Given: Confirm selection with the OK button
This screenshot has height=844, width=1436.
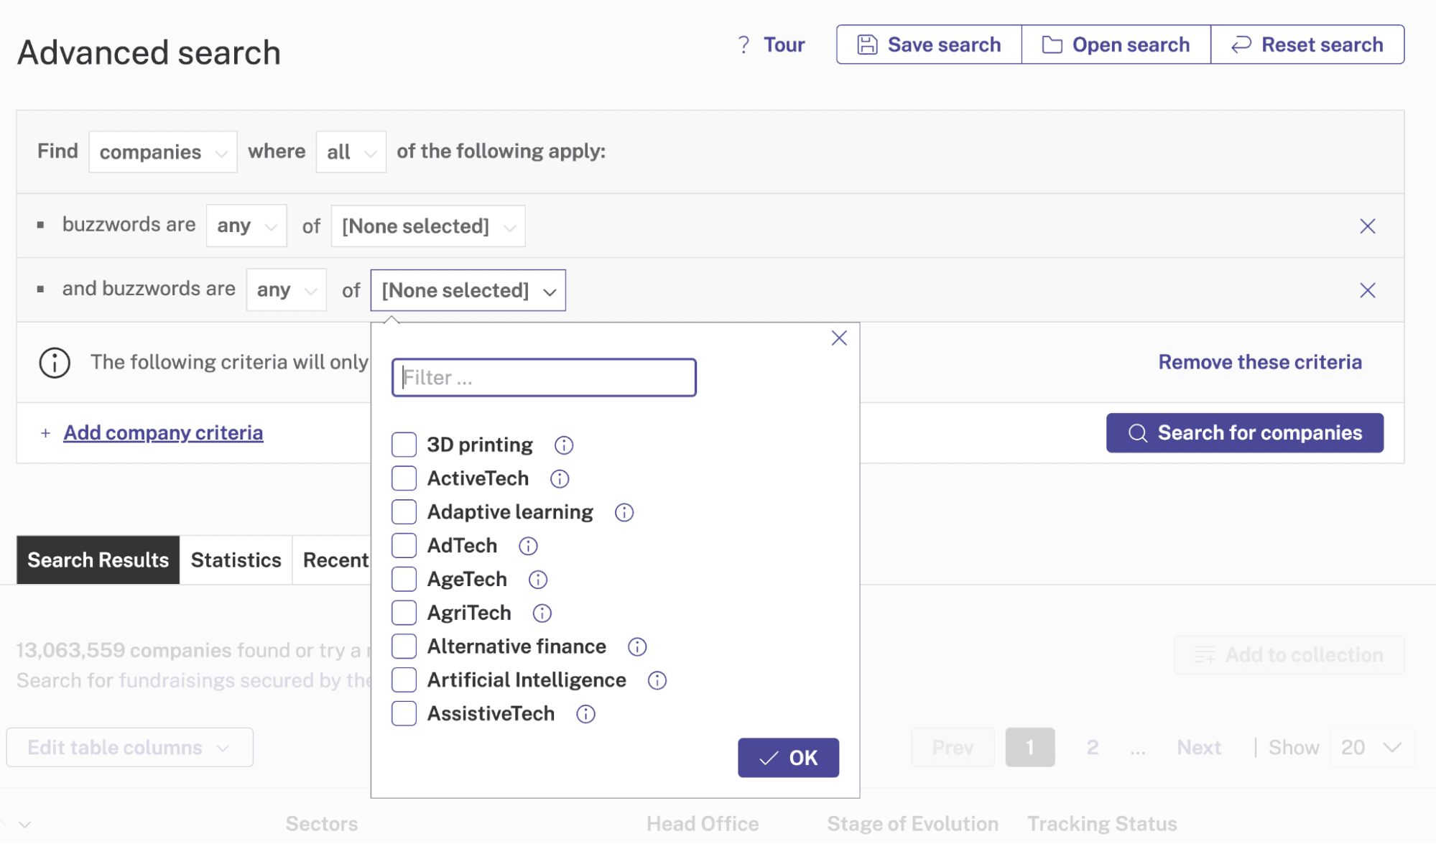Looking at the screenshot, I should (x=788, y=758).
